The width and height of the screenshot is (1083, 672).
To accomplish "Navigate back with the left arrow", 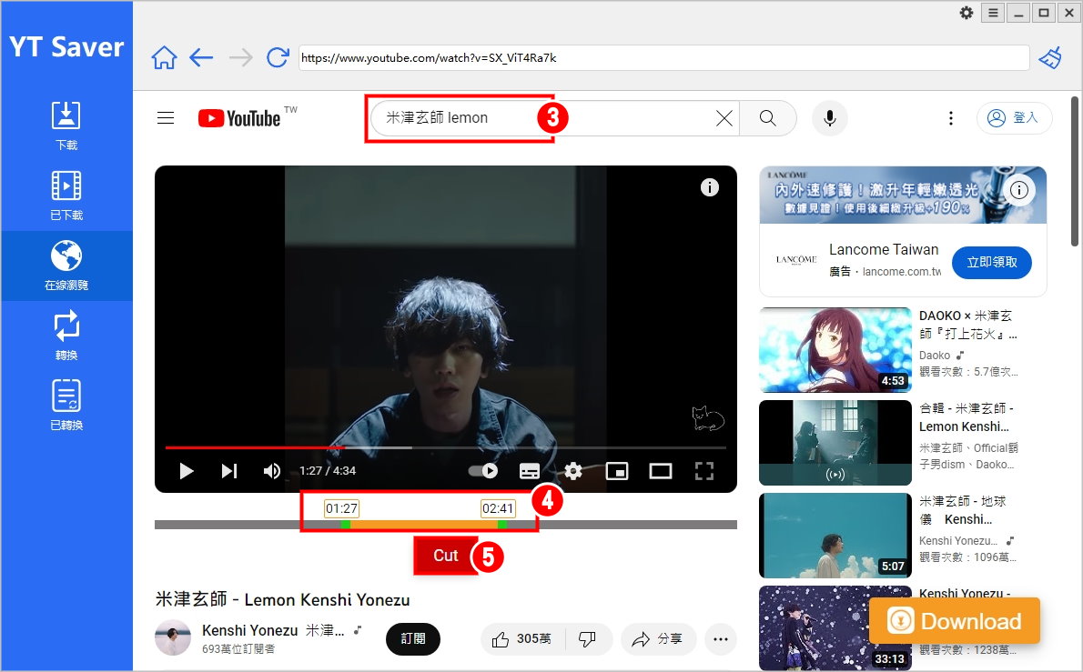I will click(x=201, y=58).
